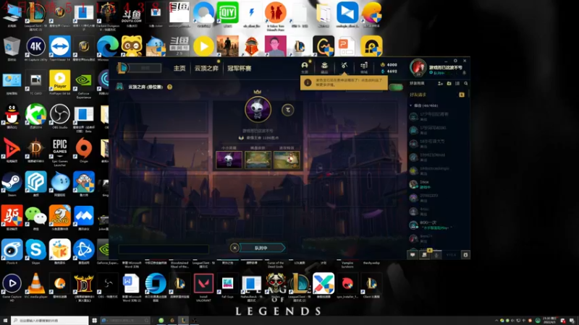
Task: Launch iQIYI green desktop icon
Action: click(227, 14)
